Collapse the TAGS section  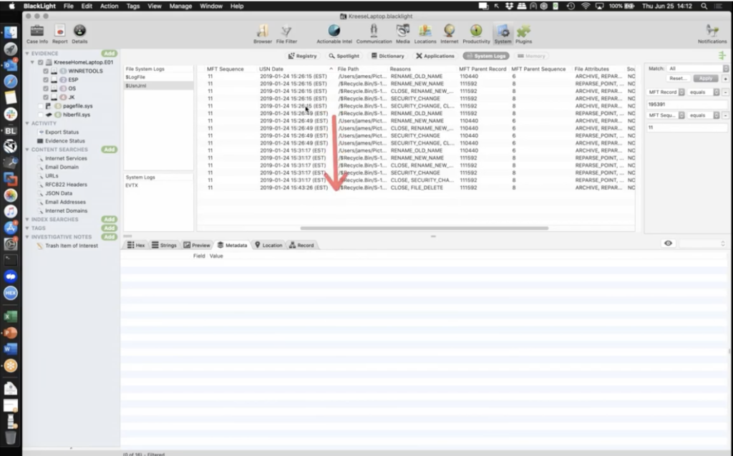point(27,228)
